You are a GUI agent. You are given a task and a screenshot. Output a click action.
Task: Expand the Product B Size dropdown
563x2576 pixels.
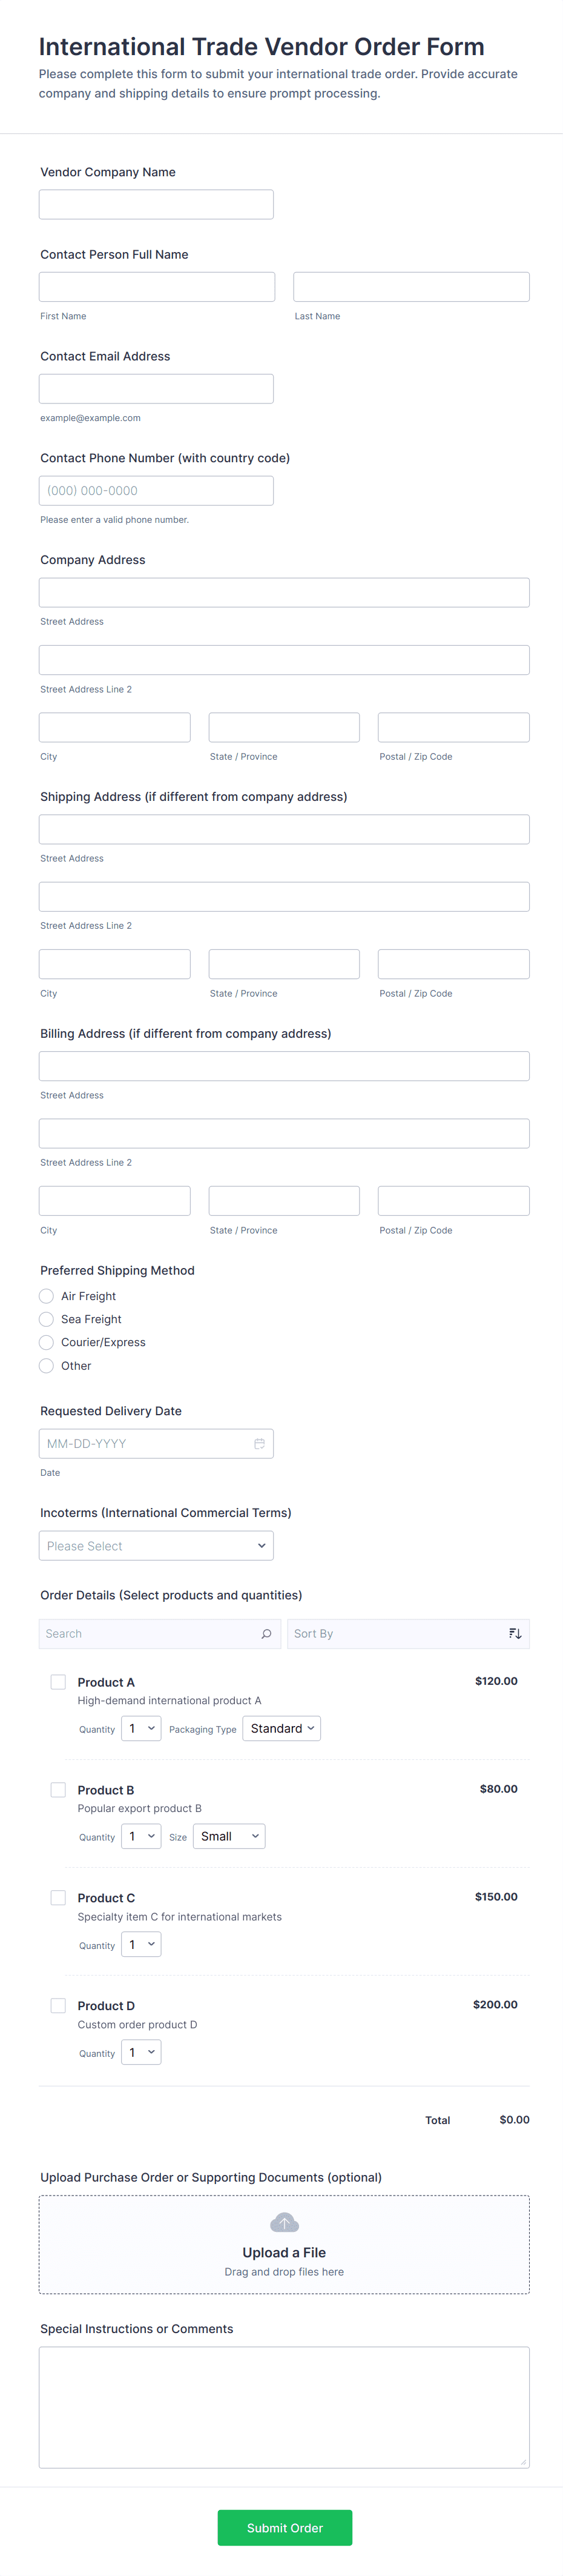229,1837
